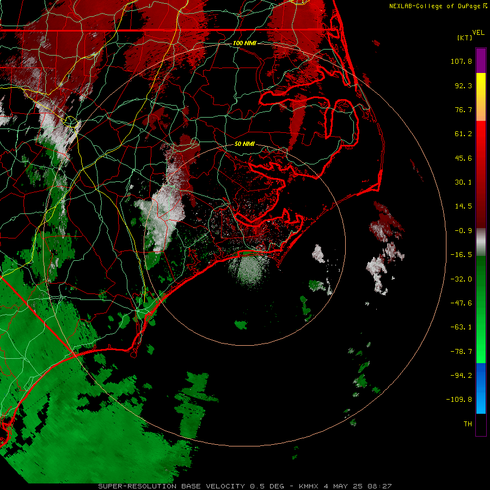
Task: Click the 76.7 velocity scale value
Action: [463, 109]
